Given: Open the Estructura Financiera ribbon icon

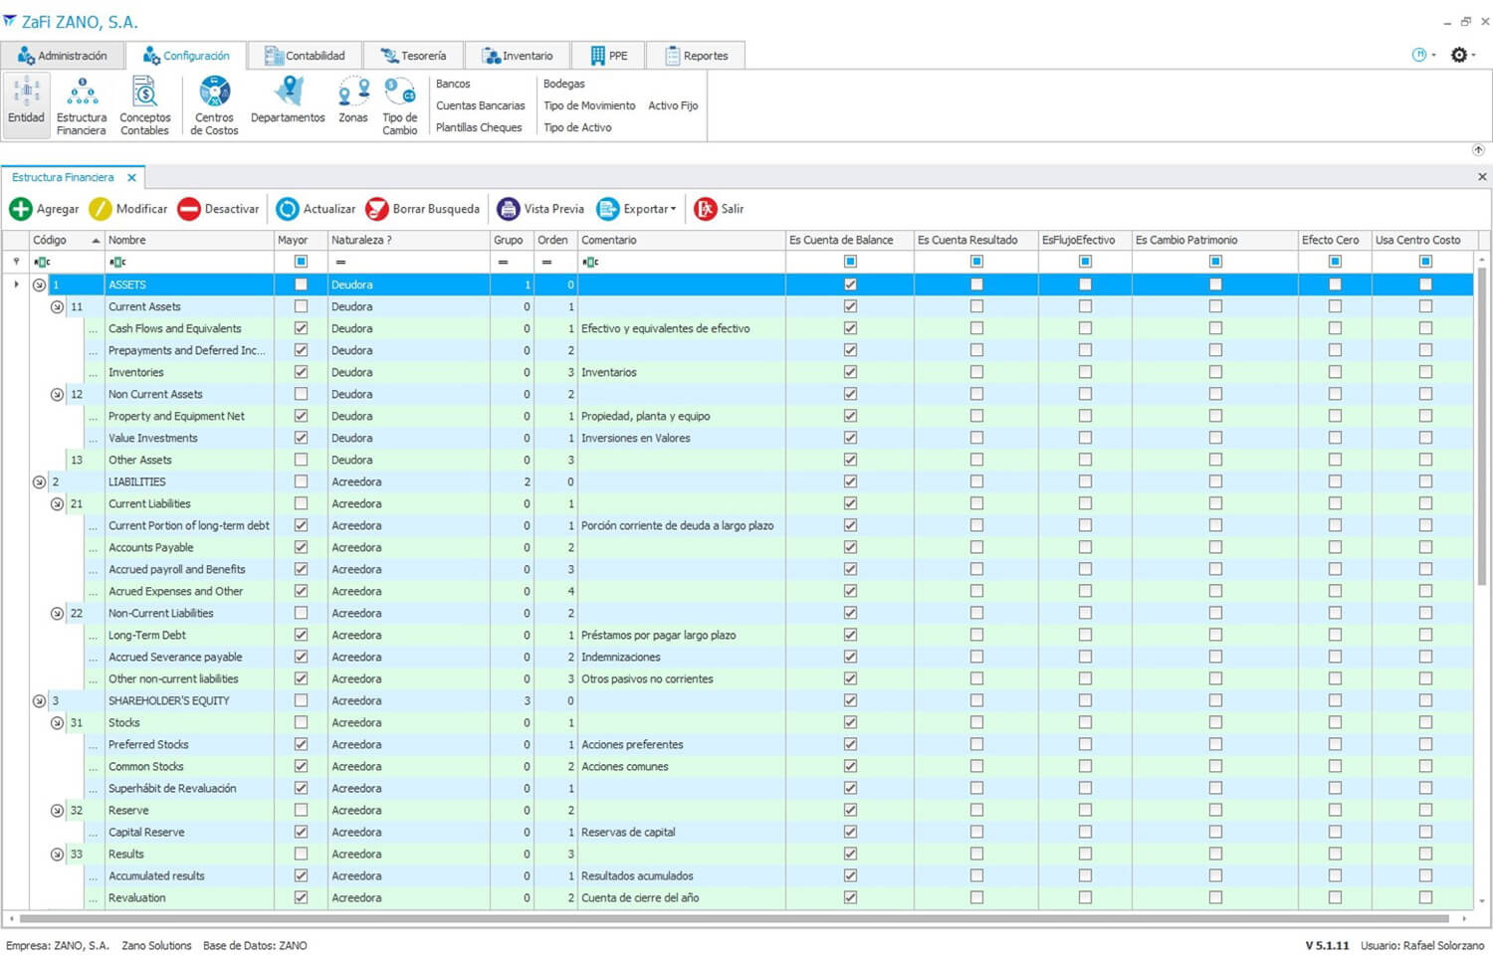Looking at the screenshot, I should [x=82, y=94].
